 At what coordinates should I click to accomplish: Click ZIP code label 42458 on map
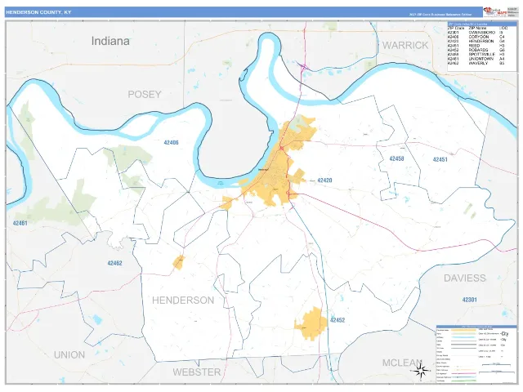[x=396, y=158]
